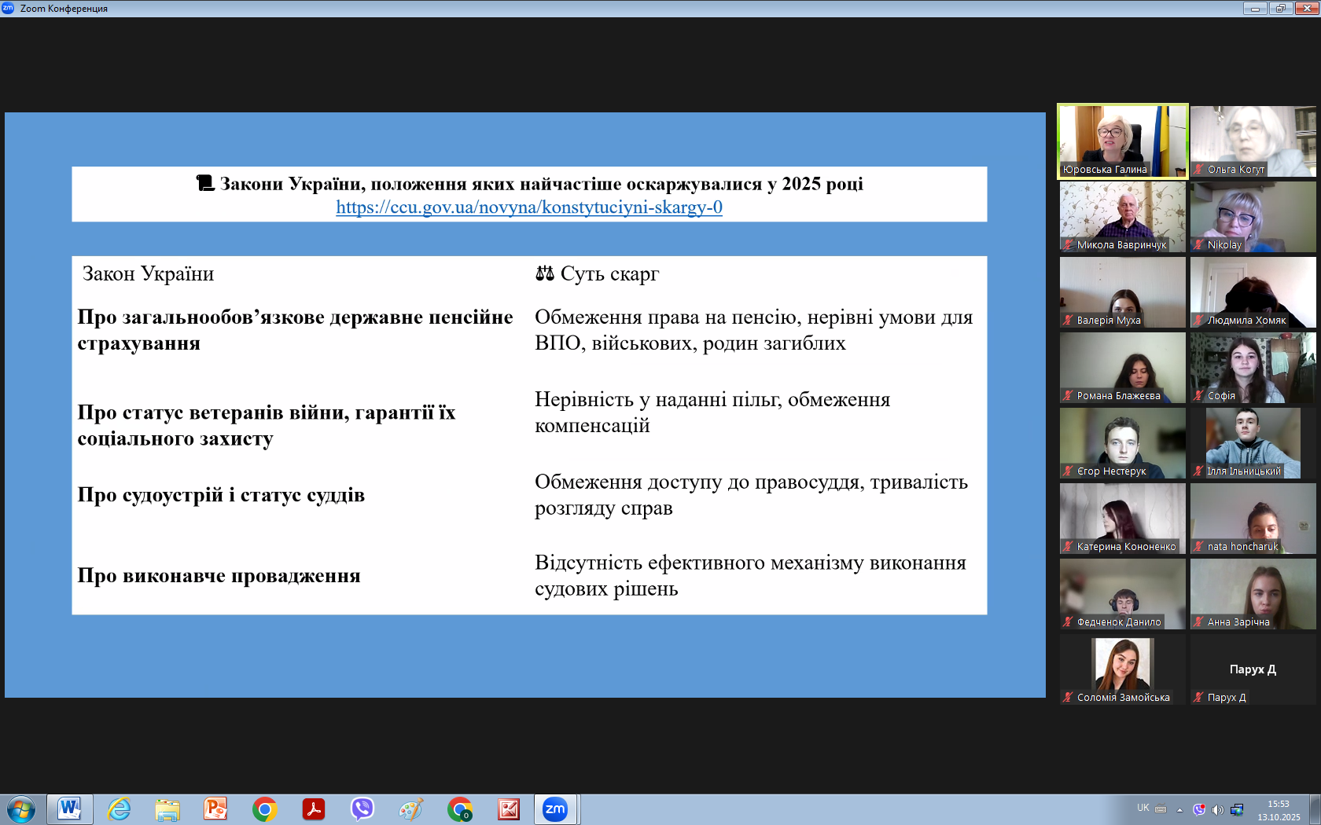
Task: Open the File Explorer folder icon
Action: (x=167, y=808)
